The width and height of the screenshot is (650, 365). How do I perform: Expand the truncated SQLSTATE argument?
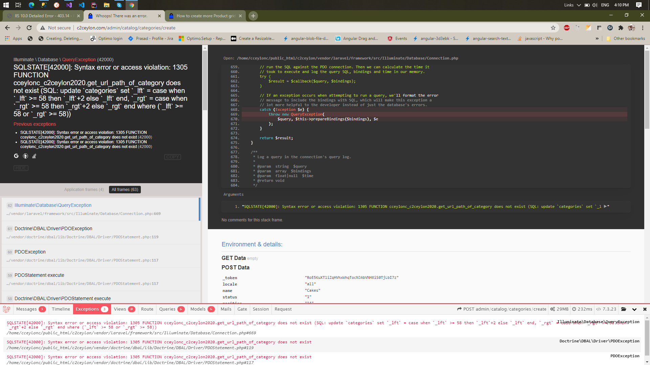click(x=605, y=206)
